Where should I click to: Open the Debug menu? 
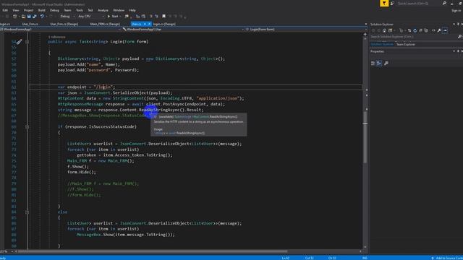click(54, 10)
